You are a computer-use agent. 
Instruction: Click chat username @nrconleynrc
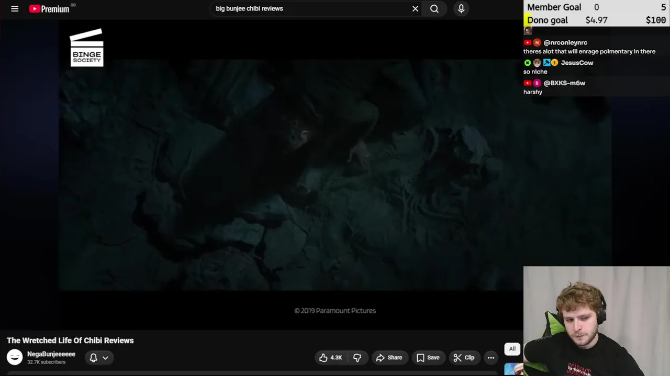565,43
